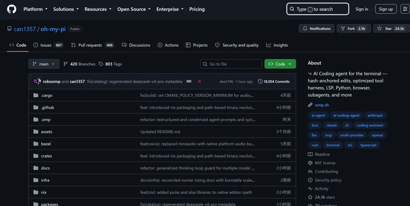
Task: Open the omp.sh website link
Action: [x=322, y=105]
